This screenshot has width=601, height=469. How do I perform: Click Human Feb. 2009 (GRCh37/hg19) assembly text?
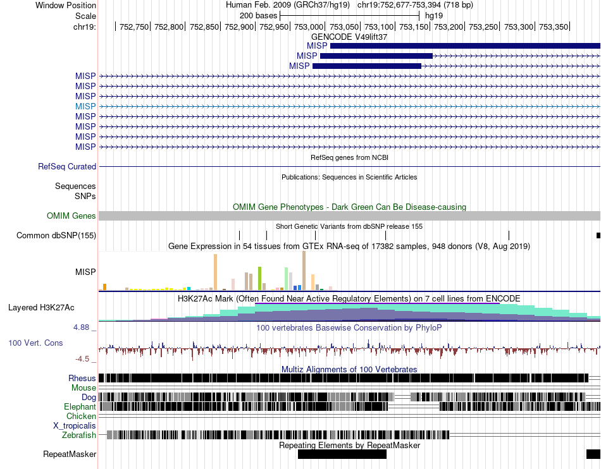point(288,5)
